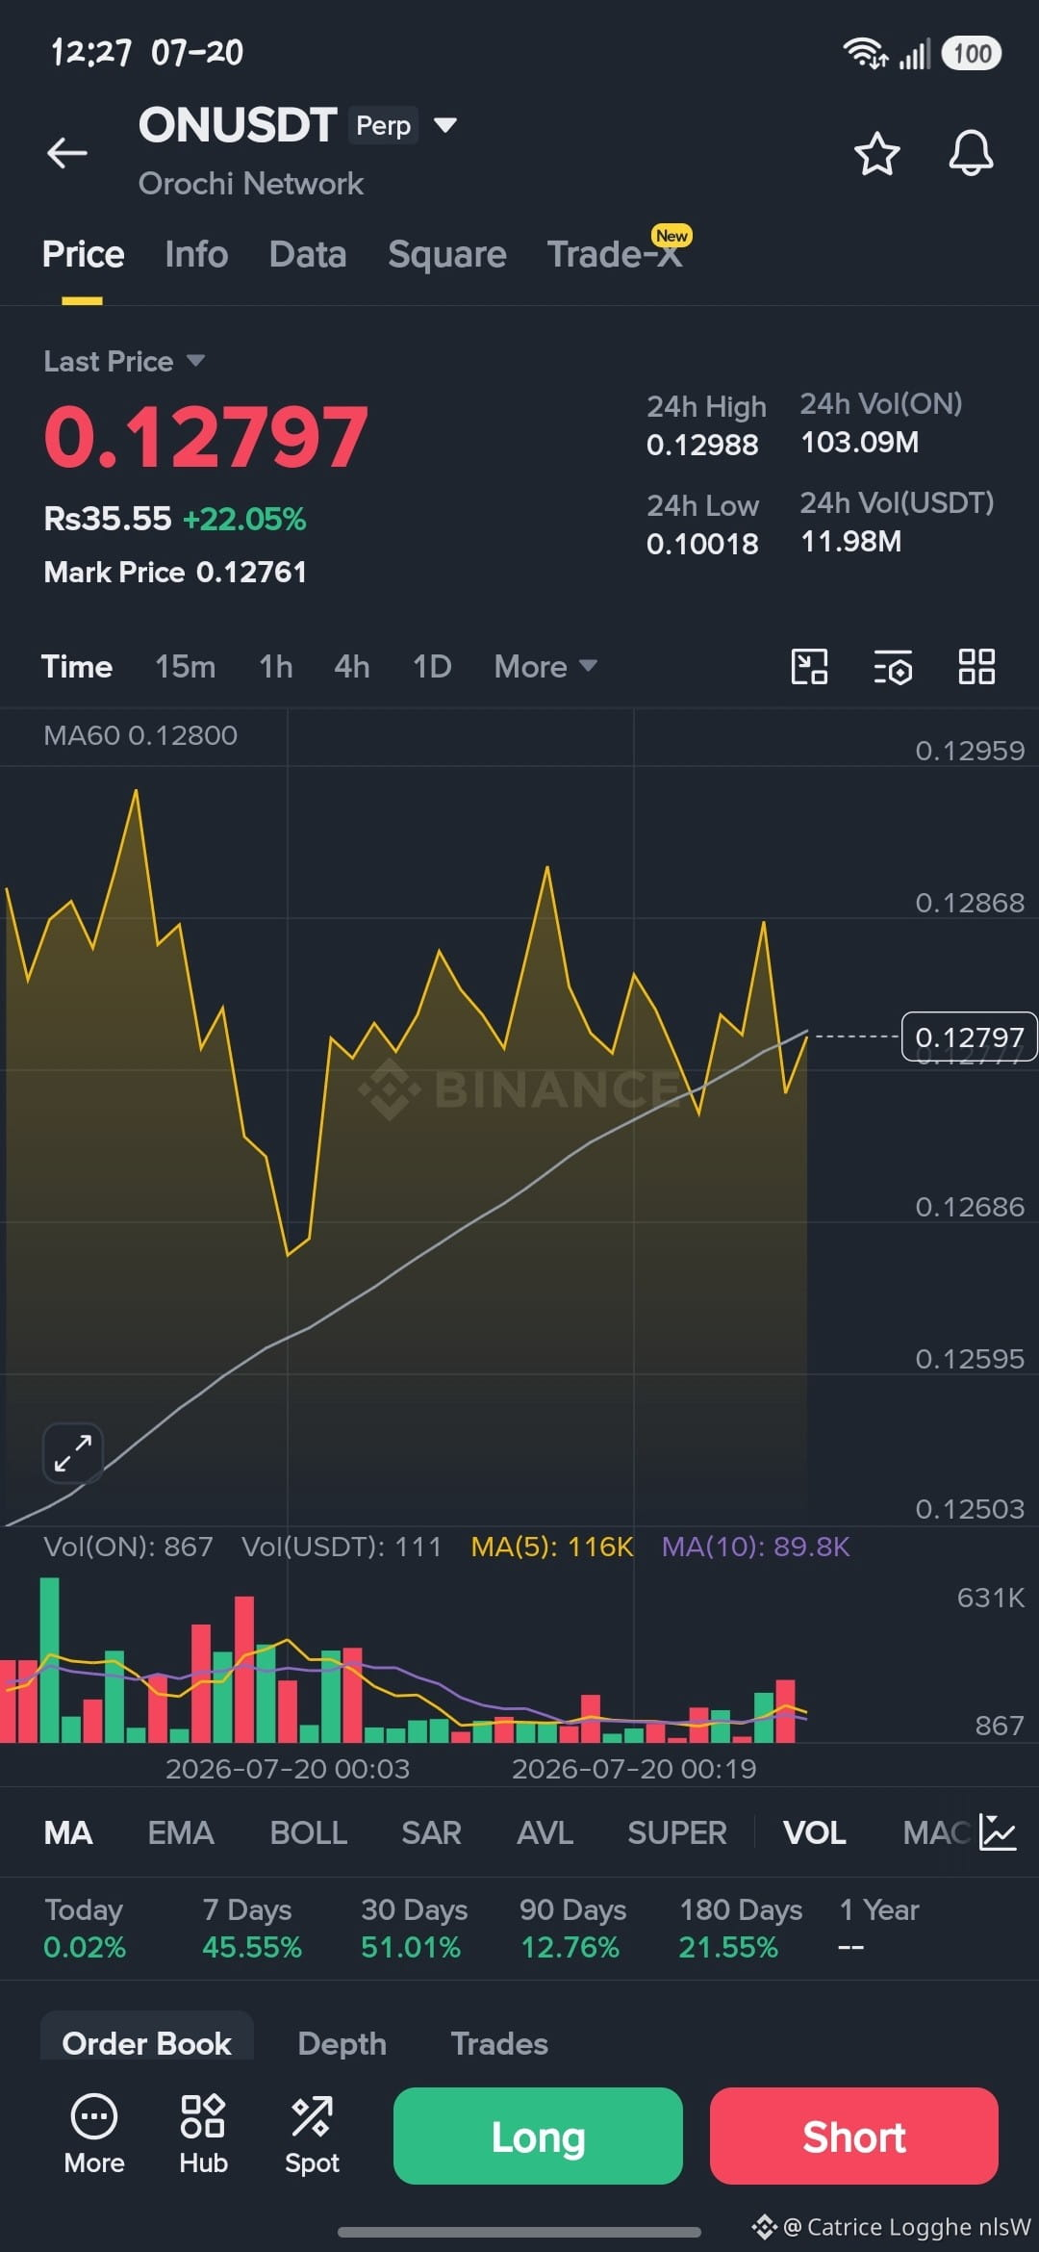Open the Trade-X tab

pos(615,254)
